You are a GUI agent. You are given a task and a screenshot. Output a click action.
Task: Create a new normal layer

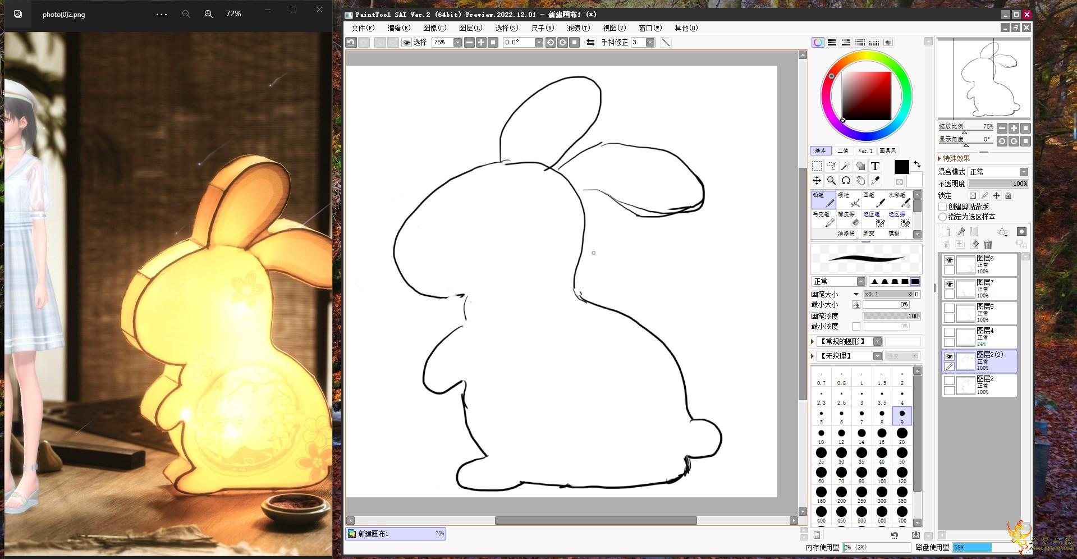pos(946,231)
